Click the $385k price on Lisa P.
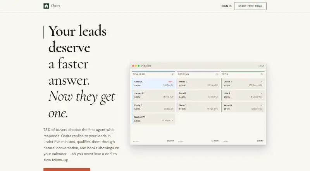Image resolution: width=310 pixels, height=171 pixels. tap(227, 98)
